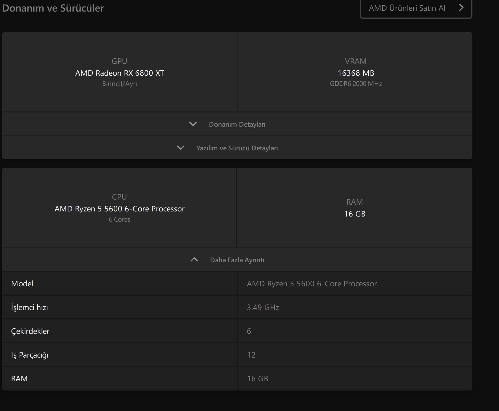499x411 pixels.
Task: Click the Çekirdekler row label
Action: point(30,331)
